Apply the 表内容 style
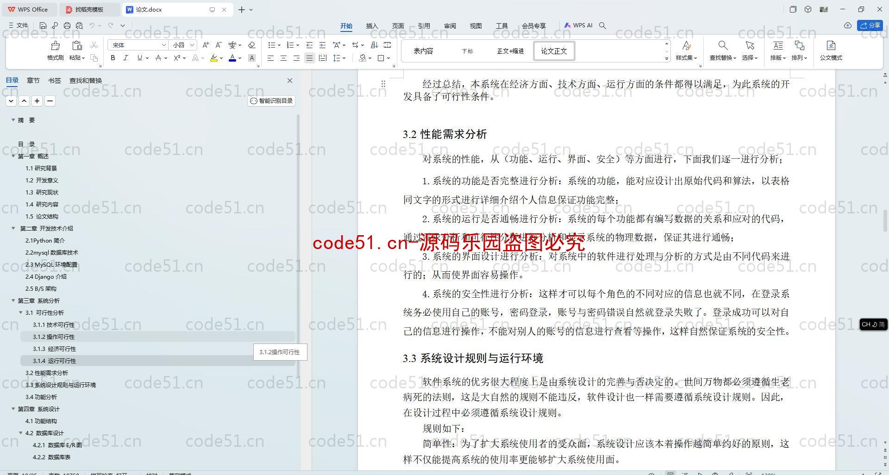 pyautogui.click(x=423, y=51)
